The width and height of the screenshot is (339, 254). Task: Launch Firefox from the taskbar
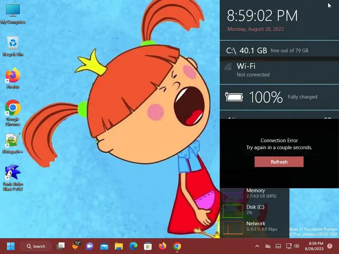[162, 246]
